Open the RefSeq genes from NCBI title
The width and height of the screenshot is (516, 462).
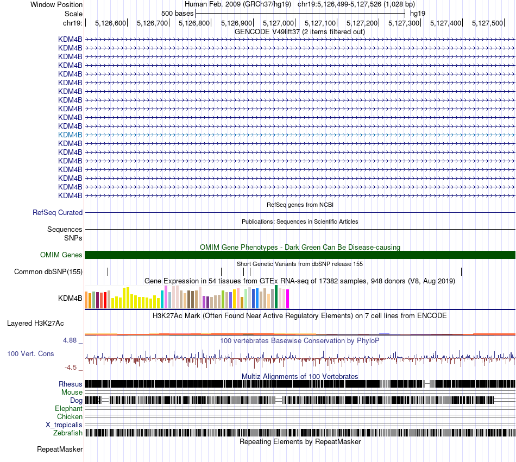pos(300,205)
